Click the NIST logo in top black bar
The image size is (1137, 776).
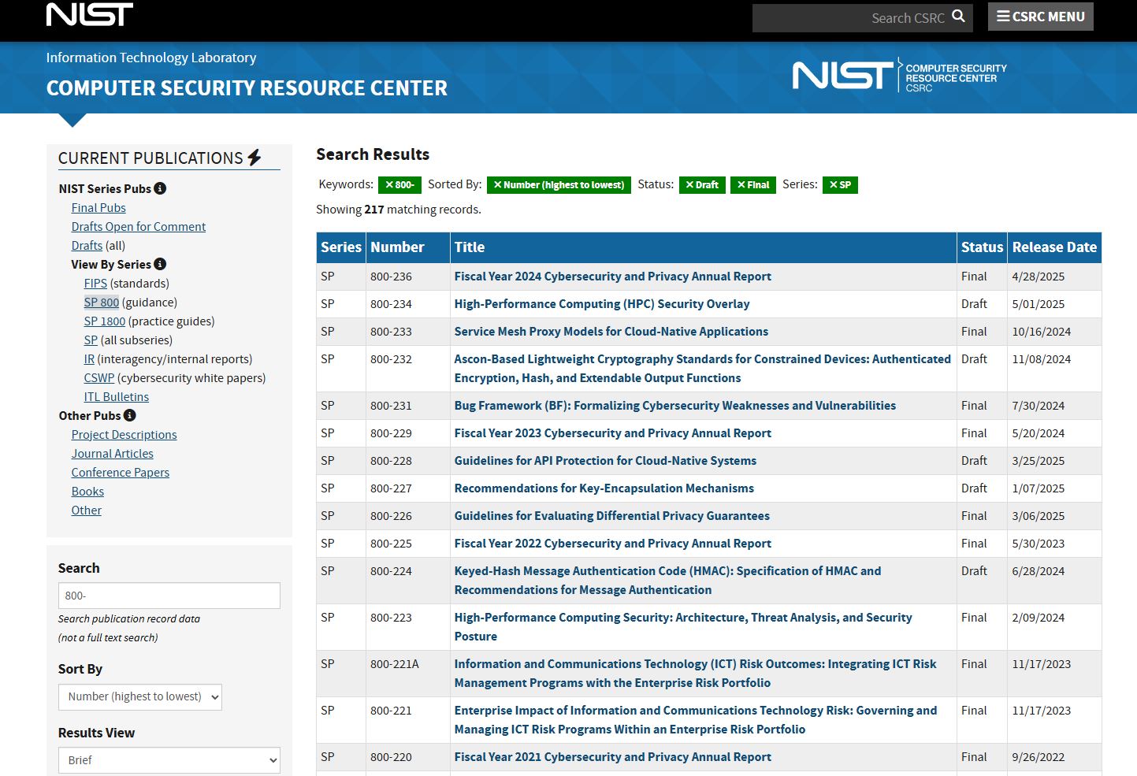click(90, 14)
